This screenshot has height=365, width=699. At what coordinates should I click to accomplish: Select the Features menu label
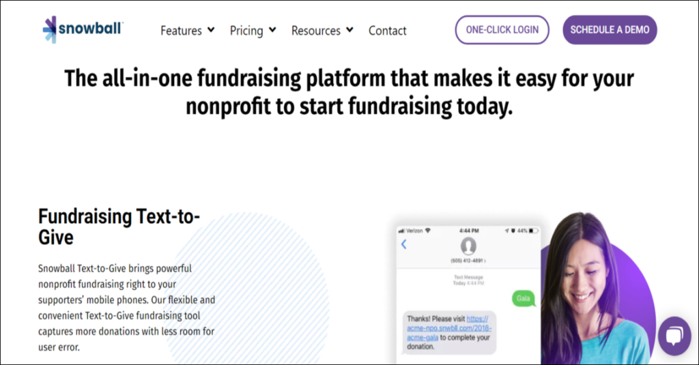click(x=181, y=31)
